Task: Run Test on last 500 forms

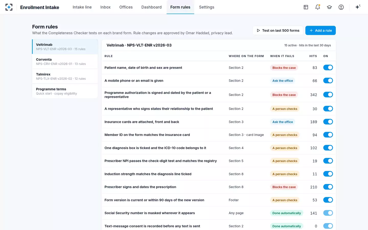Action: click(x=278, y=30)
